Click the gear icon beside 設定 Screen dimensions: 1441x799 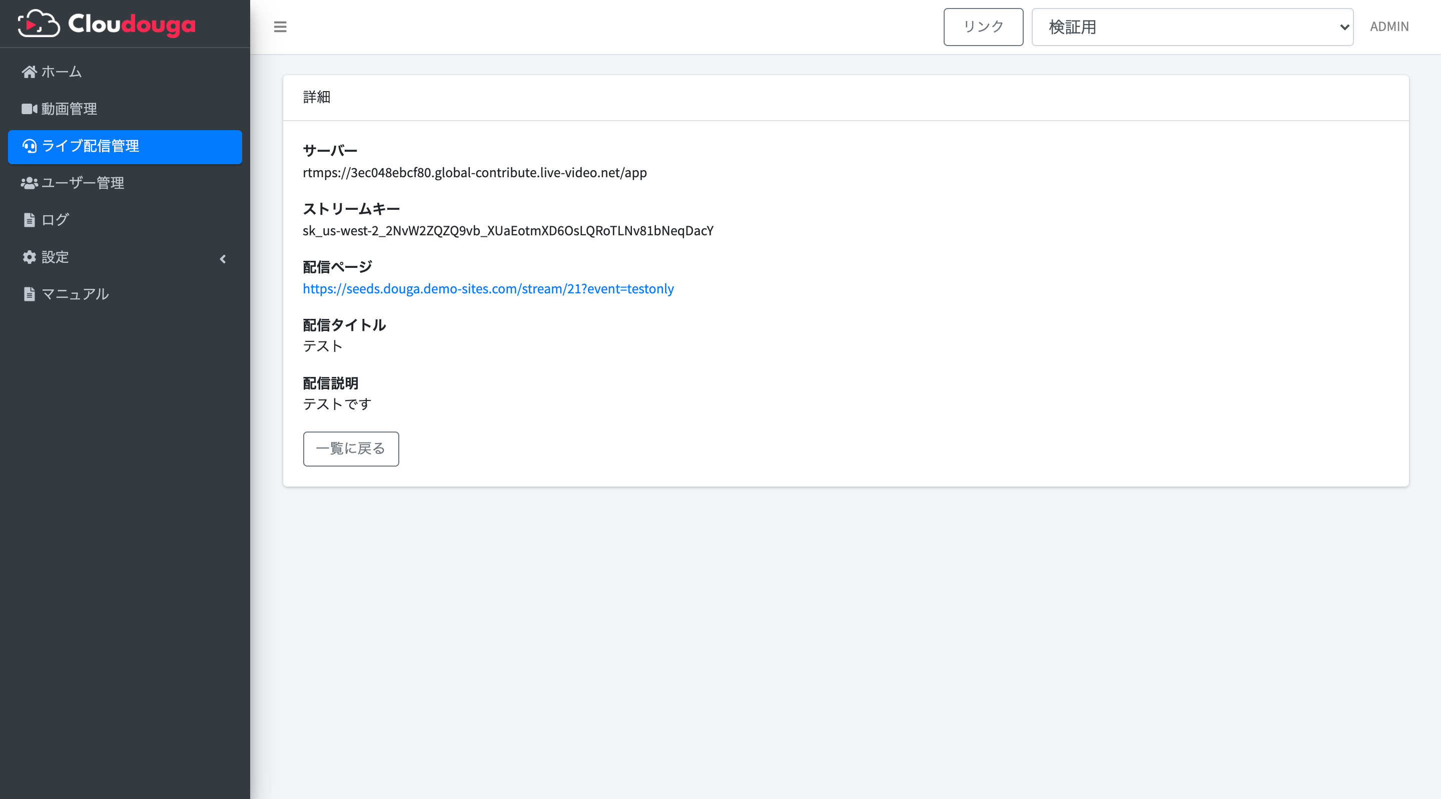(29, 257)
